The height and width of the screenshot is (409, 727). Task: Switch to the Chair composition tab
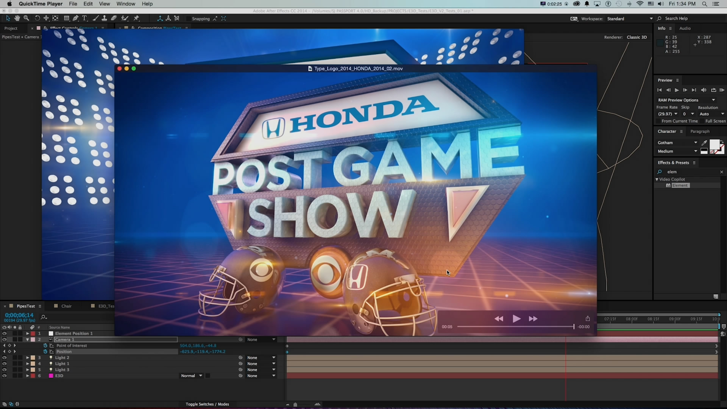66,306
